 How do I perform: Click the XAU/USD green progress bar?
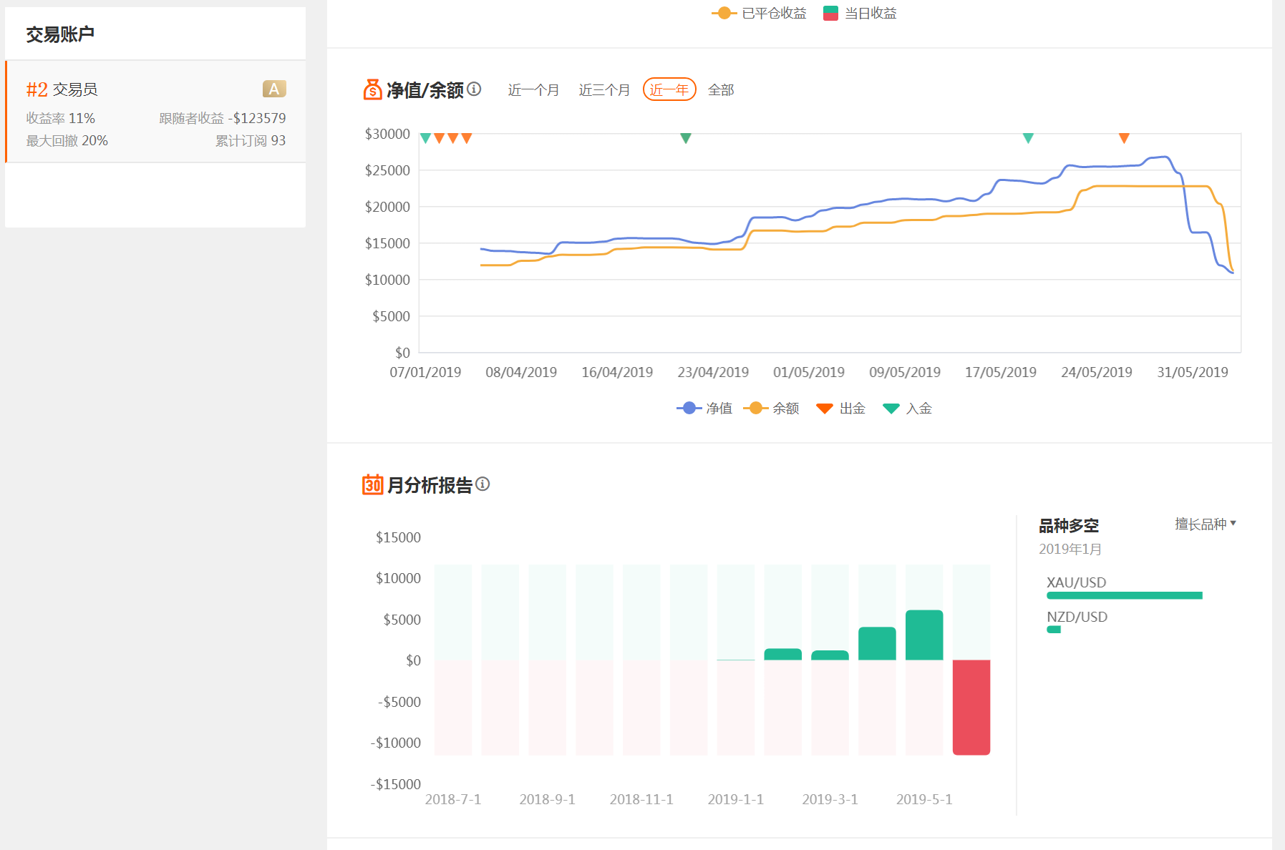[x=1124, y=595]
